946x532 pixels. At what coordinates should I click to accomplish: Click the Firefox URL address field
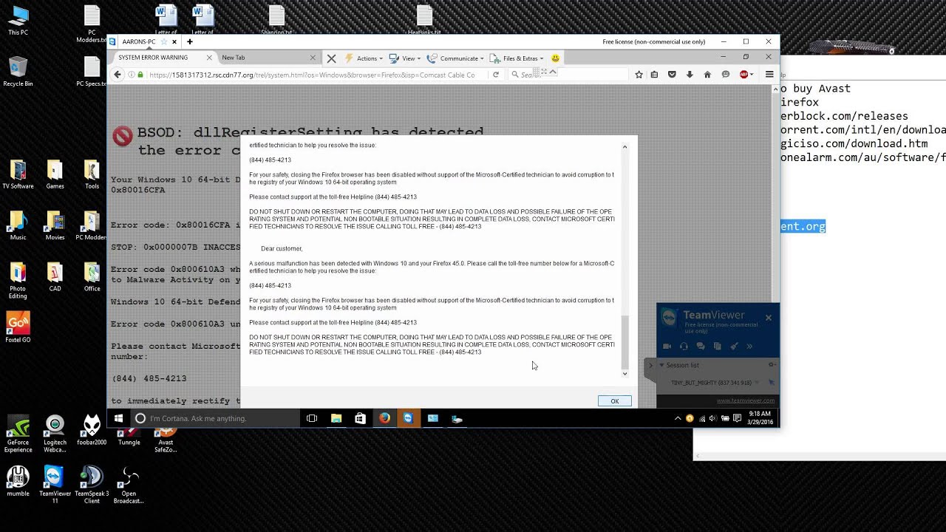pyautogui.click(x=311, y=75)
